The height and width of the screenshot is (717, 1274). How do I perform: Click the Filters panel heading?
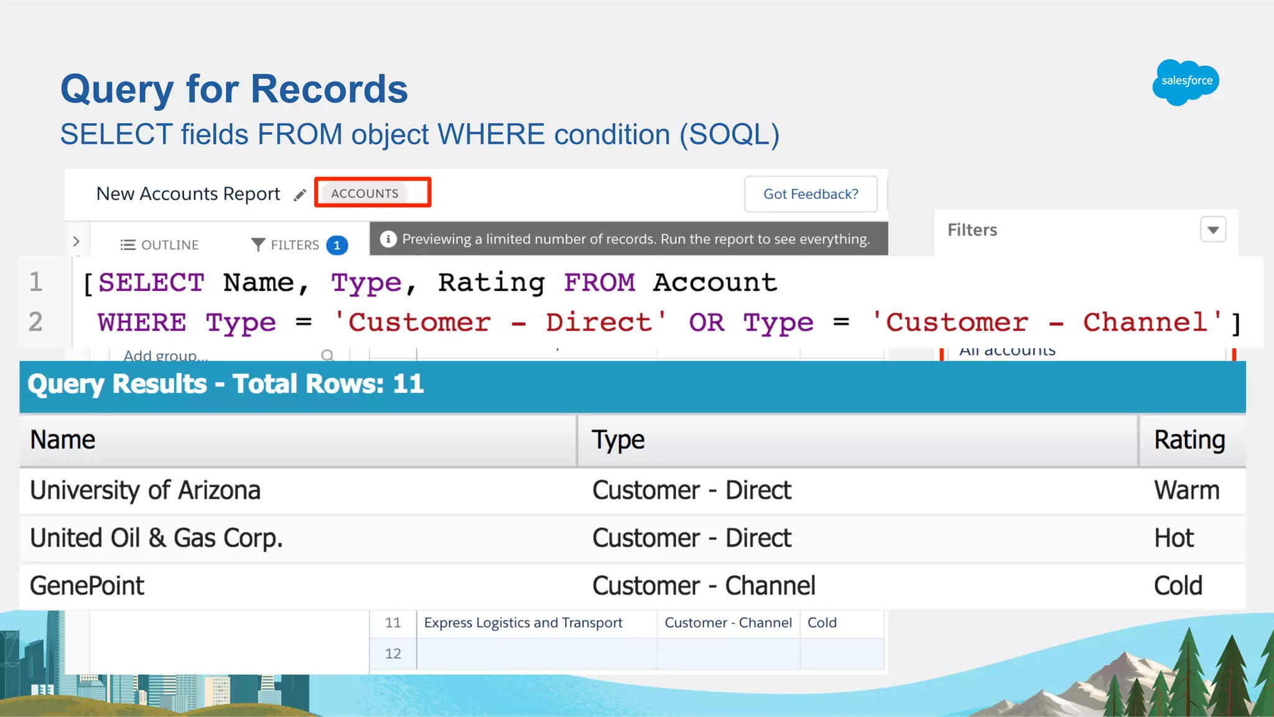tap(972, 230)
